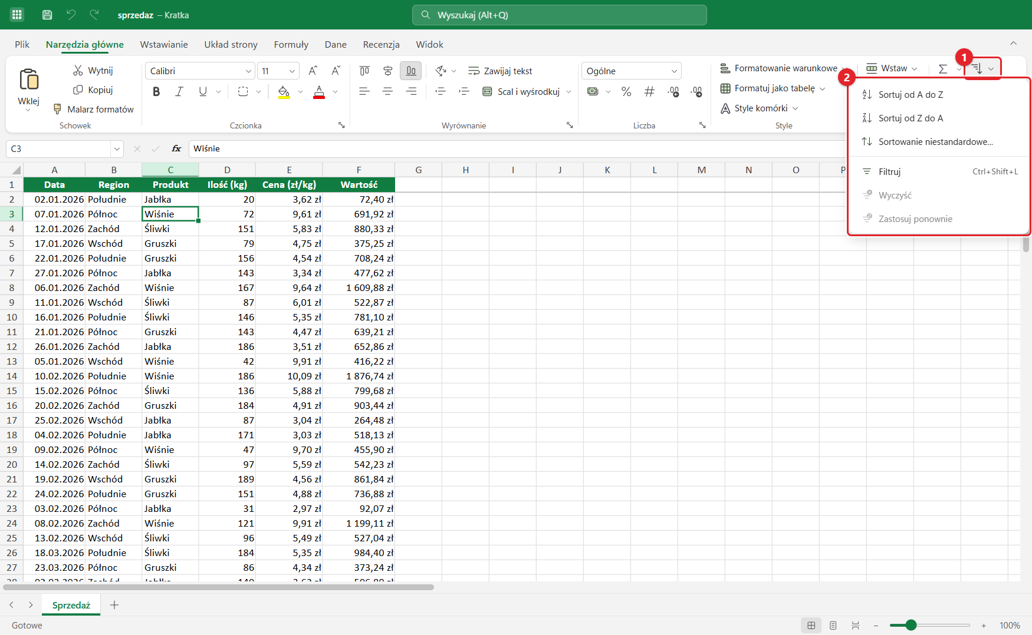Toggle Underline formatting
Viewport: 1032px width, 635px height.
click(x=203, y=92)
